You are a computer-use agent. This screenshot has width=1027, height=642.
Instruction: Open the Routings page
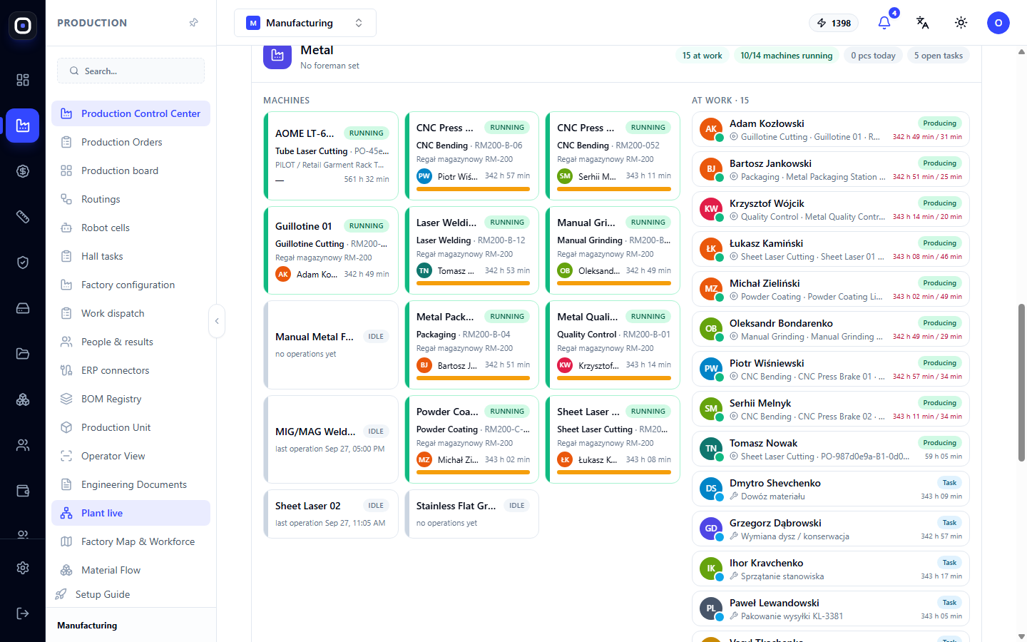[x=131, y=199]
